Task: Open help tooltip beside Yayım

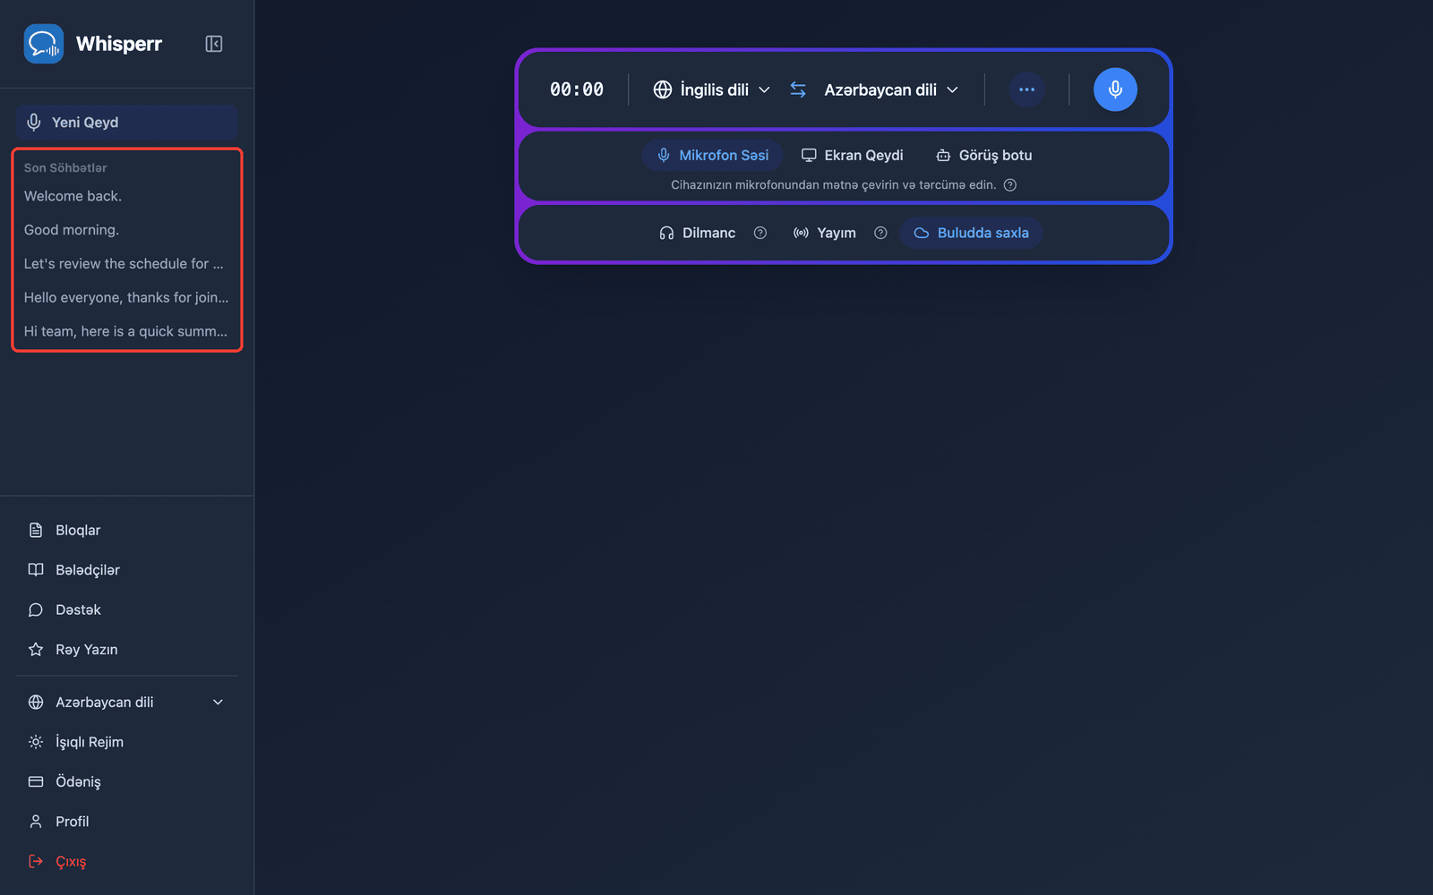Action: tap(880, 233)
